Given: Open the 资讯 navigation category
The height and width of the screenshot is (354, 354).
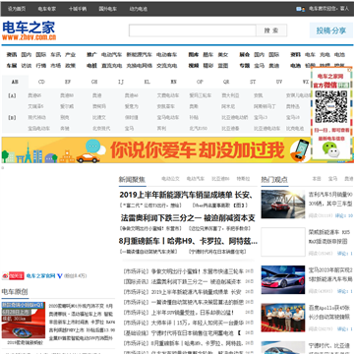Looking at the screenshot, I should point(12,55).
